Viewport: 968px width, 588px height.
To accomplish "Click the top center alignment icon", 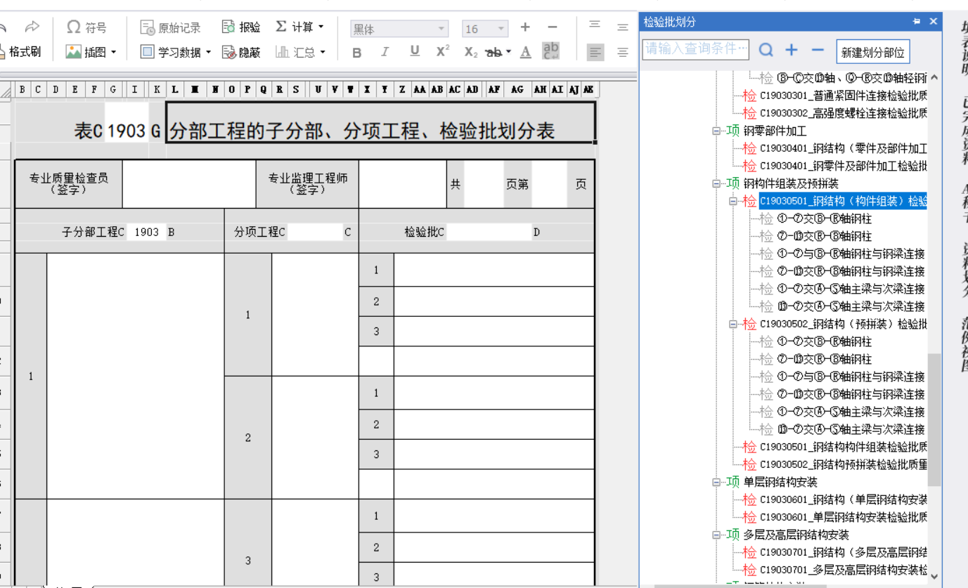I will (595, 25).
